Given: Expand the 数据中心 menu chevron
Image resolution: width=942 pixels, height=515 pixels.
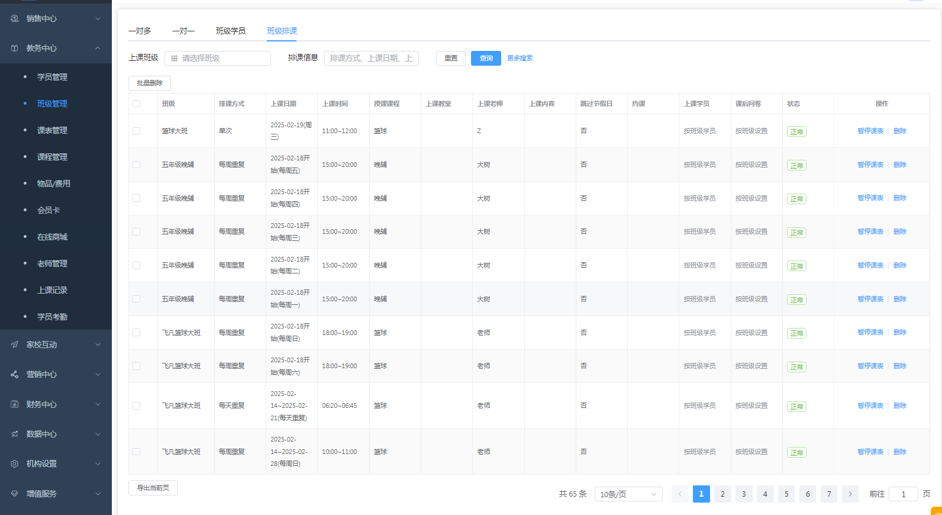Looking at the screenshot, I should (x=98, y=434).
